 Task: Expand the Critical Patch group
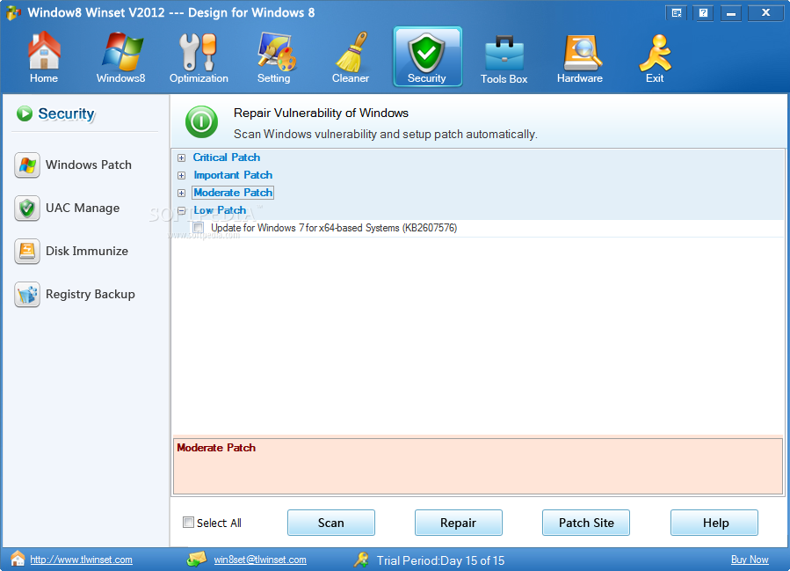(181, 157)
